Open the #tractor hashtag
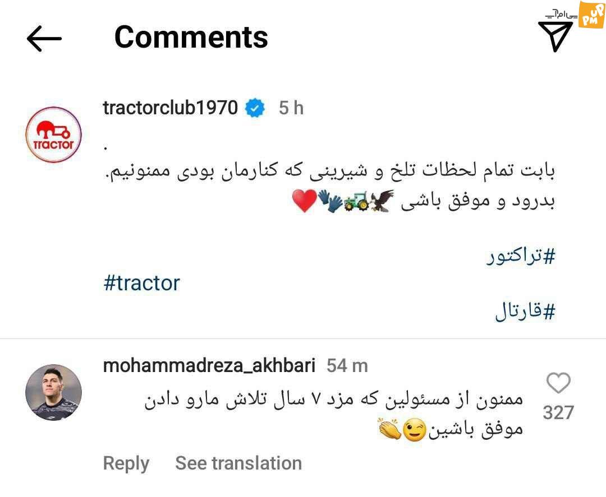 pos(141,283)
